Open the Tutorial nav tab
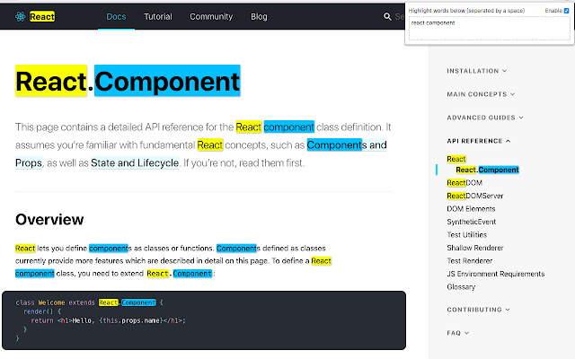 pos(158,16)
